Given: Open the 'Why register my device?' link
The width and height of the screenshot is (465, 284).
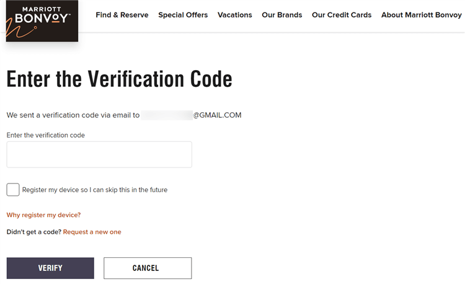Looking at the screenshot, I should tap(43, 215).
